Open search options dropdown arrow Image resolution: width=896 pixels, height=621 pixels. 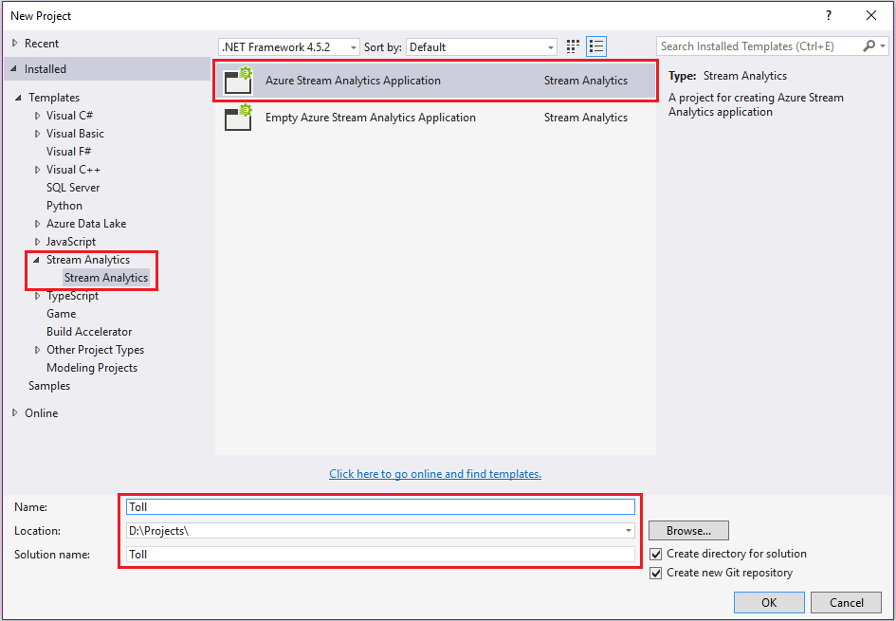(x=884, y=46)
